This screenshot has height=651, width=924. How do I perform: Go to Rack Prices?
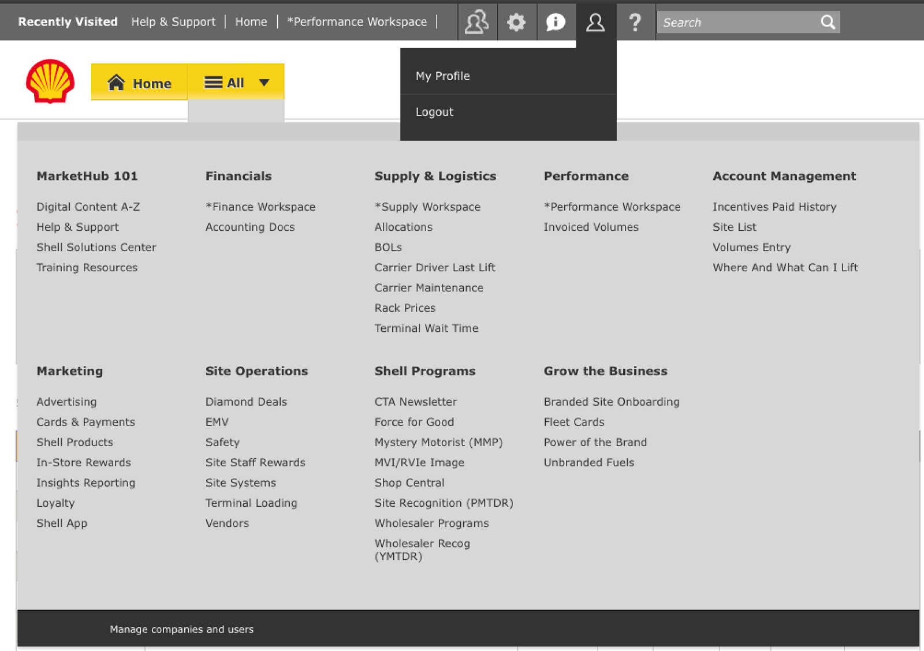coord(405,308)
